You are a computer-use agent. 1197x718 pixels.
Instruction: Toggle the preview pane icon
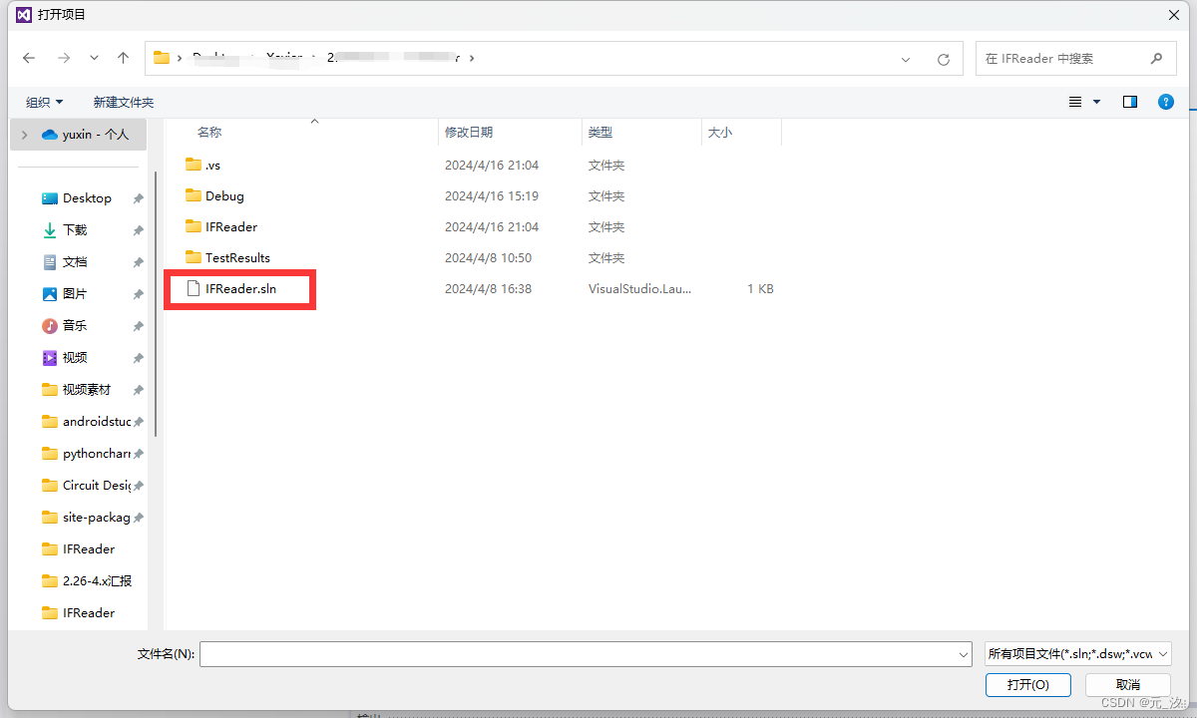pyautogui.click(x=1129, y=101)
